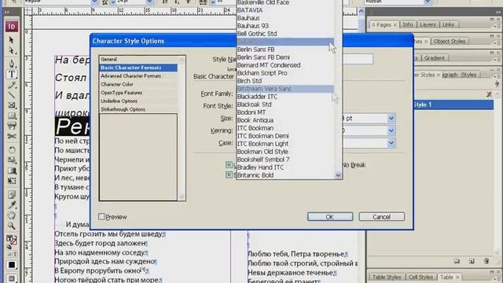Switch to the Pages panel tab
This screenshot has width=503, height=283.
(x=384, y=24)
